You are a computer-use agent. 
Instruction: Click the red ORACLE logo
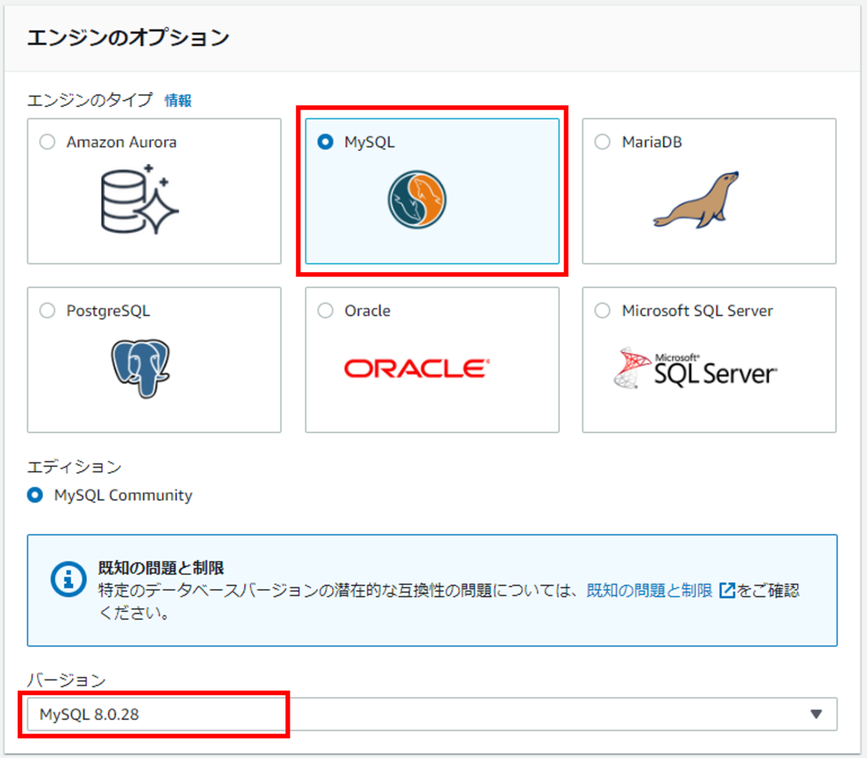coord(417,369)
